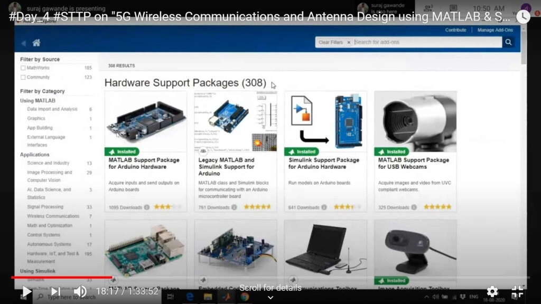Image resolution: width=541 pixels, height=304 pixels.
Task: Click info icon beside 325 Downloads
Action: point(414,207)
